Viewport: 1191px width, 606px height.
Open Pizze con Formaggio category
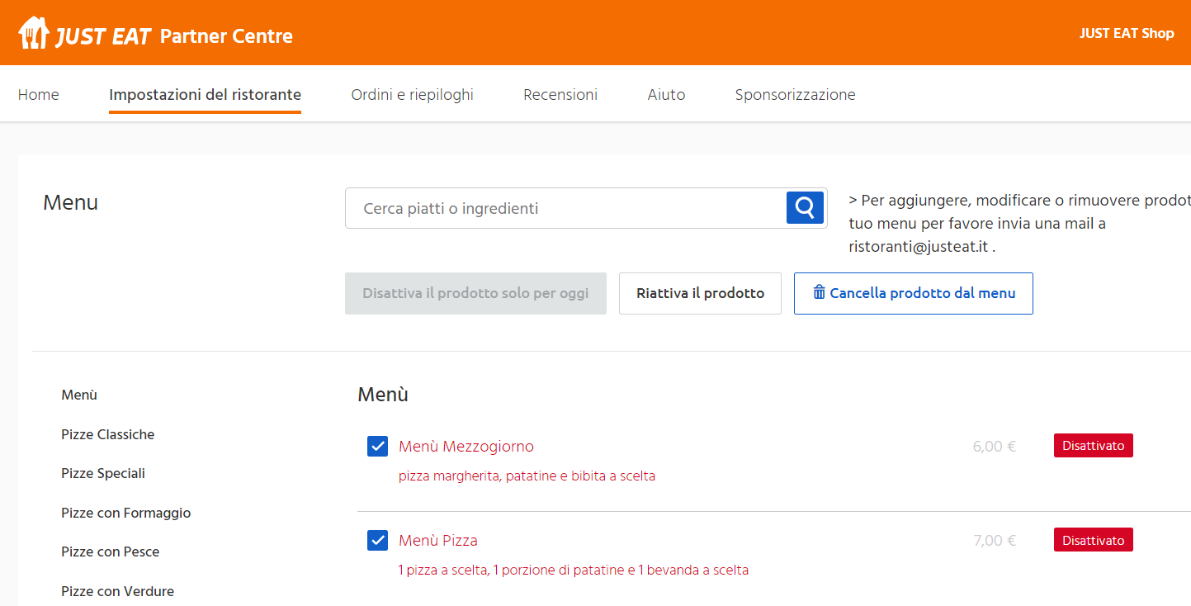pos(125,513)
